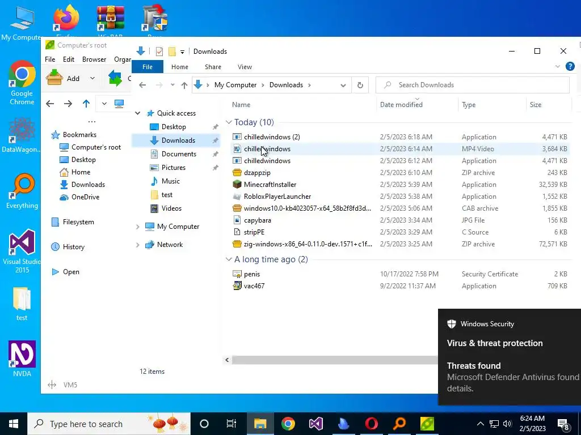Open Explorer help question mark icon
This screenshot has width=581, height=435.
click(570, 67)
